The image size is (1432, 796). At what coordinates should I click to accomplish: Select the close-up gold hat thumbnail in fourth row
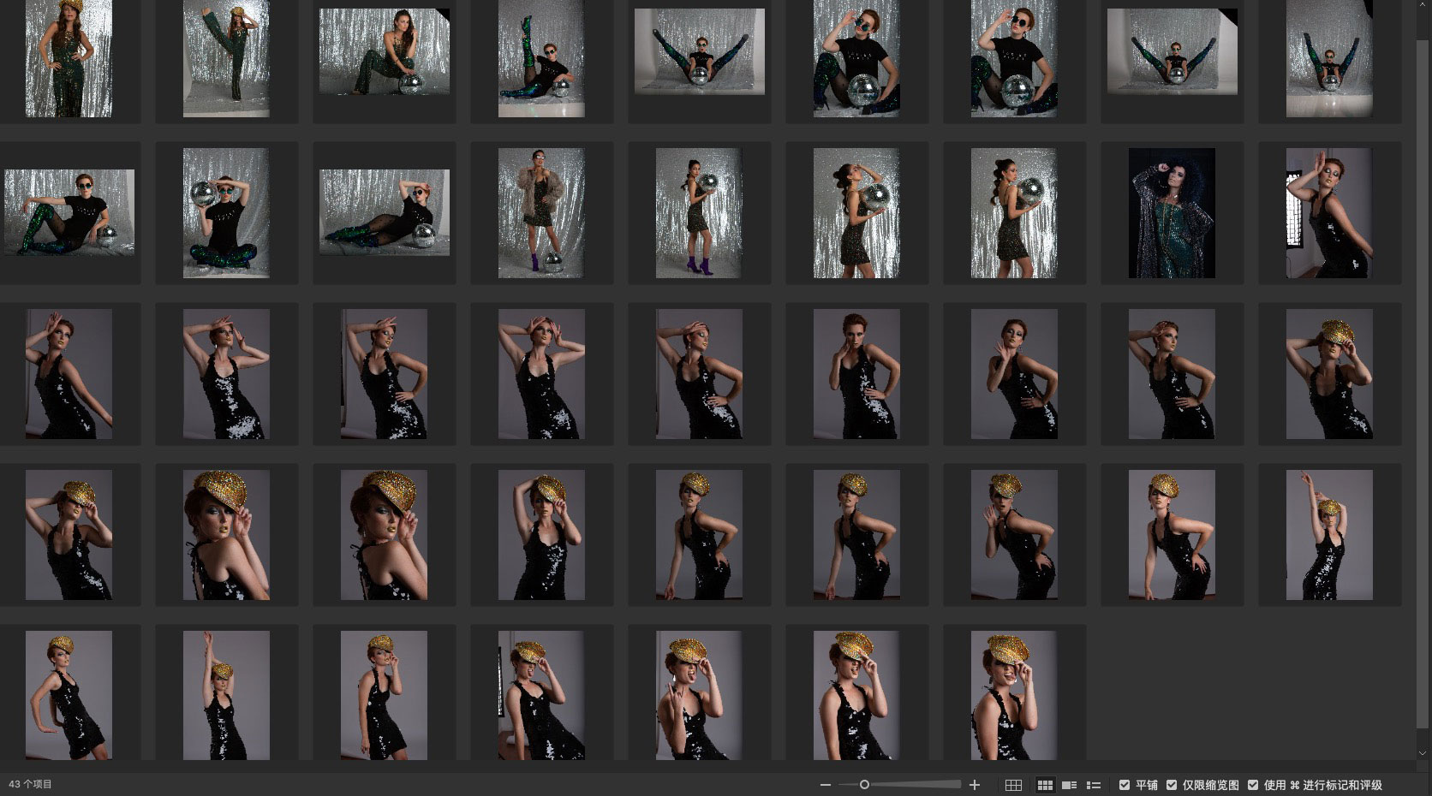pyautogui.click(x=226, y=535)
